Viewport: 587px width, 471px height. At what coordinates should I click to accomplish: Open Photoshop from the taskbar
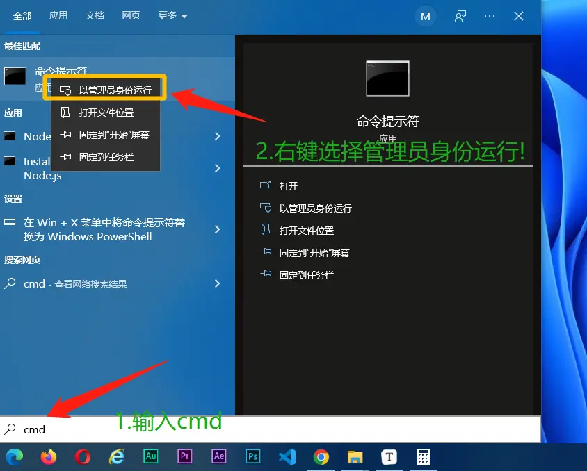pyautogui.click(x=253, y=456)
